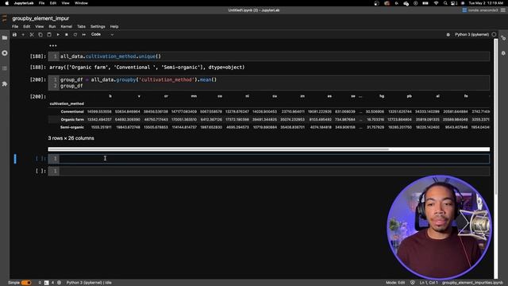
Task: Click the Organic farm row label
Action: click(72, 119)
